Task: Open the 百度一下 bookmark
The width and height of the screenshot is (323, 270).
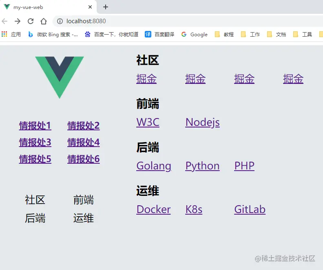Action: (x=111, y=34)
